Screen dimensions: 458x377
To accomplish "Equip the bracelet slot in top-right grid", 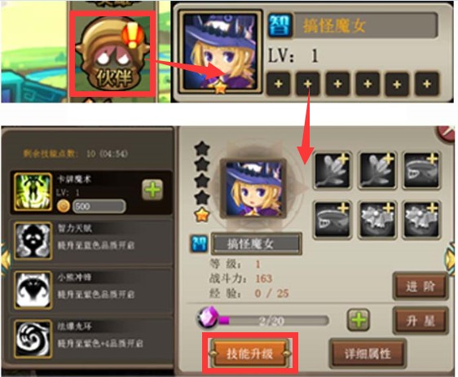I will coord(421,170).
